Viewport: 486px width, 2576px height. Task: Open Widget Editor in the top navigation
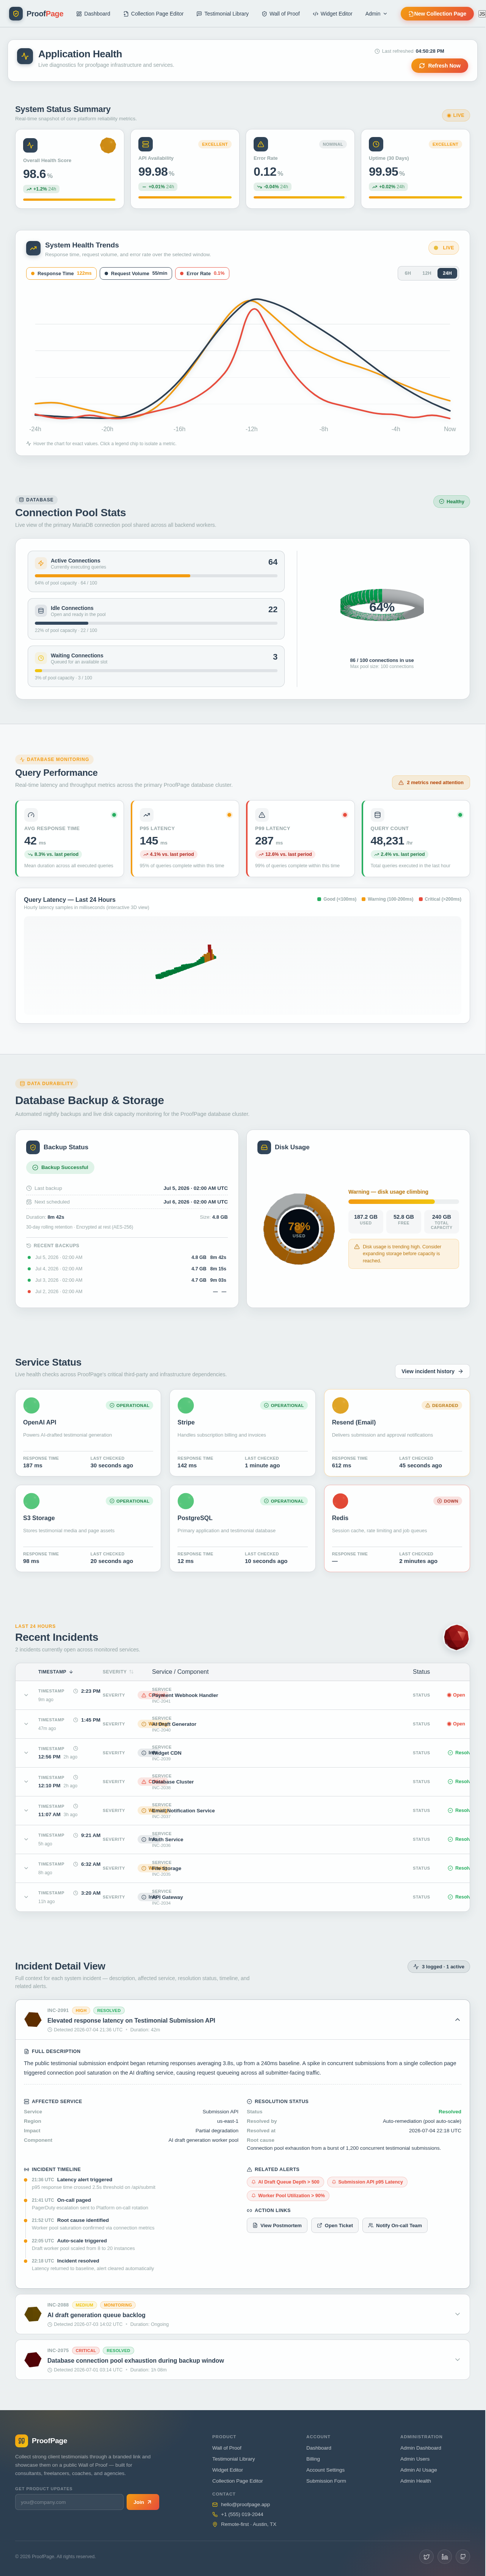click(332, 14)
